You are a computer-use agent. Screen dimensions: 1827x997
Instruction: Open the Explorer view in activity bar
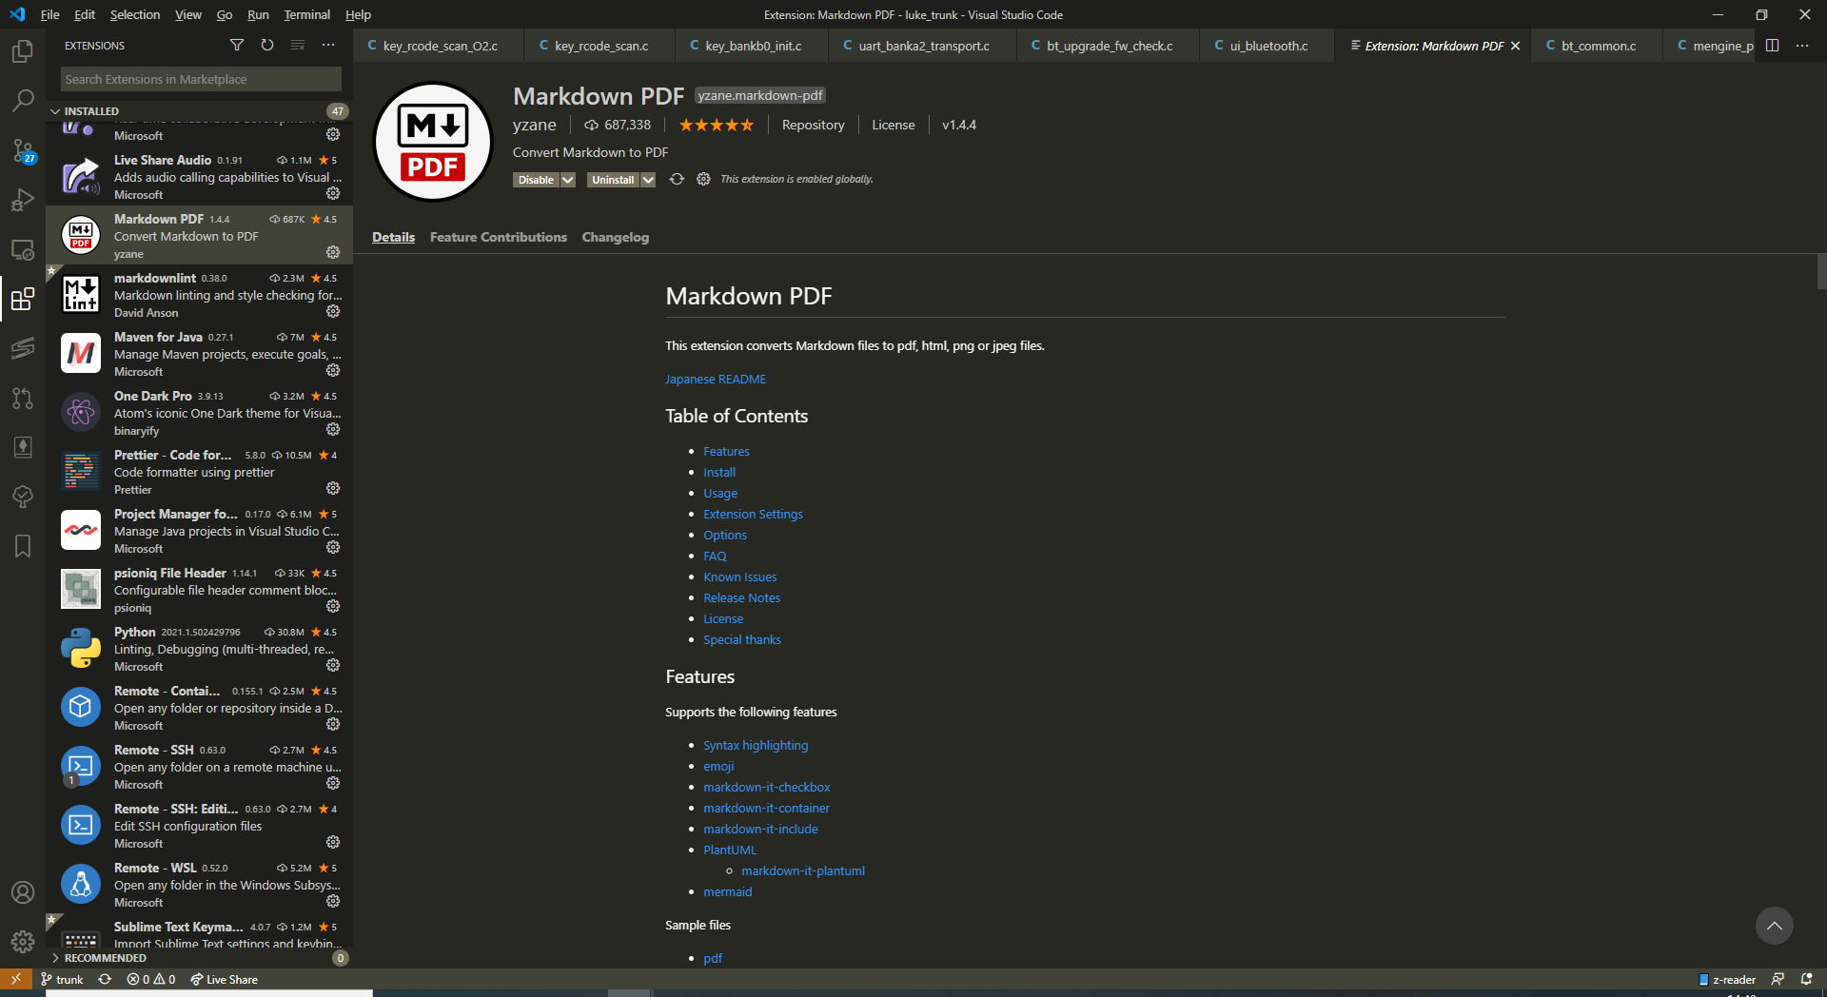point(23,50)
